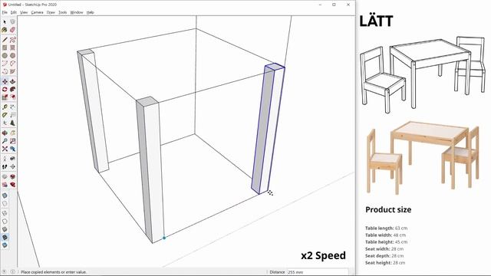
Task: Toggle Back Edges face style
Action: (x=5, y=203)
